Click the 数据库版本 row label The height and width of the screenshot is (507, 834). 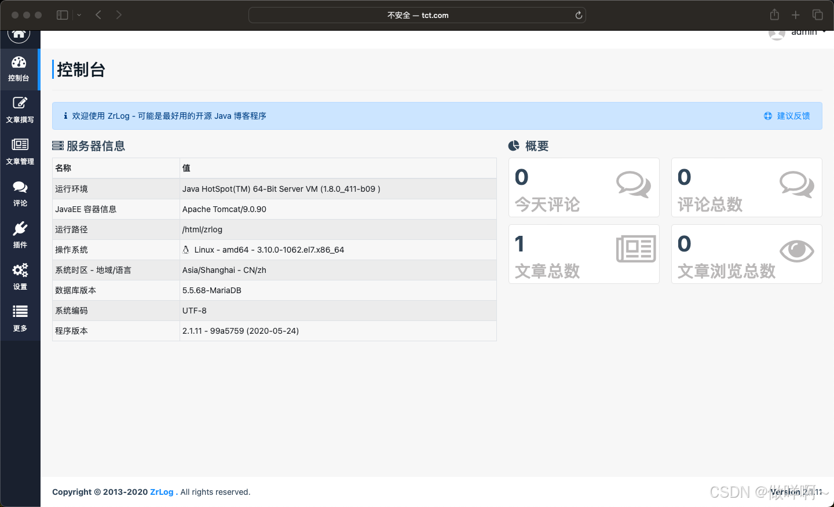pos(75,290)
